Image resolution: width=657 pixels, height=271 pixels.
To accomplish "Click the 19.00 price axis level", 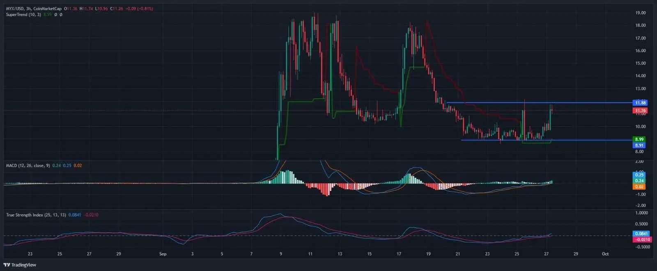I will pyautogui.click(x=641, y=13).
